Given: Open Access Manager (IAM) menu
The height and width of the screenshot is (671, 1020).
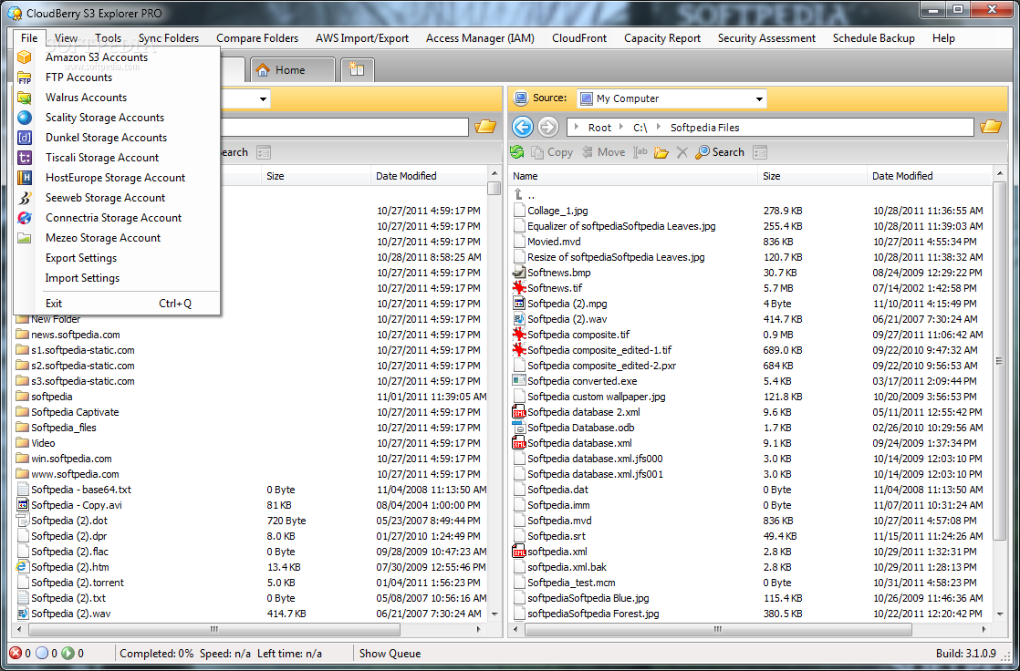Looking at the screenshot, I should 480,38.
